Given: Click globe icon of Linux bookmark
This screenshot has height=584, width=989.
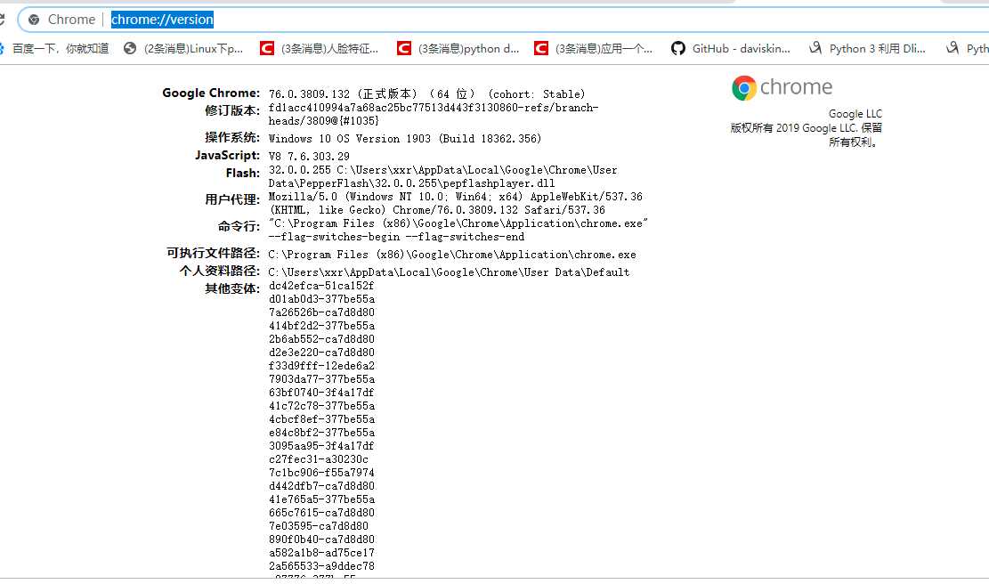Looking at the screenshot, I should 130,49.
